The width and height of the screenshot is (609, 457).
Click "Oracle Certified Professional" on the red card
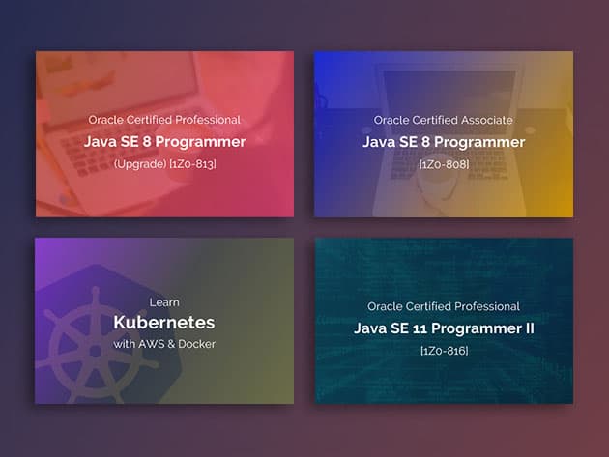coord(164,120)
